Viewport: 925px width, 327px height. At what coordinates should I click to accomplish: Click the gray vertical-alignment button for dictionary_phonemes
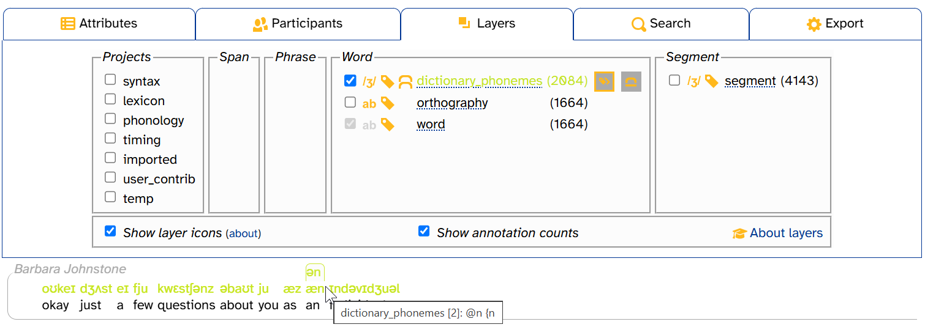pos(631,81)
